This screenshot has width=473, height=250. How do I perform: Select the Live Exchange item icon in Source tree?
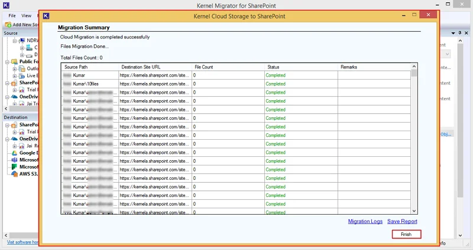[x=22, y=76]
